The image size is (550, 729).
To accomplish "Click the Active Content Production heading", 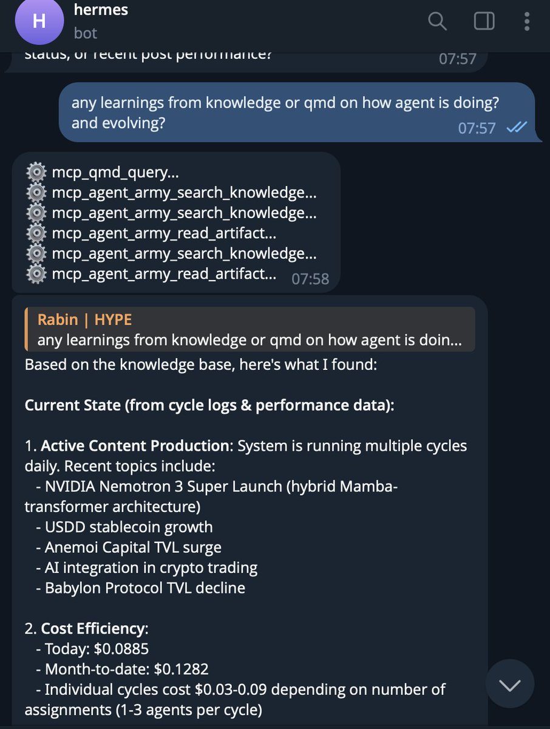I will pyautogui.click(x=135, y=445).
